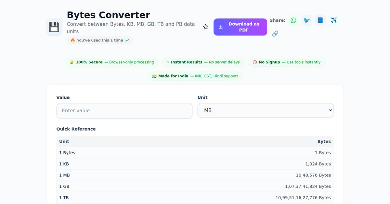
Task: Click the No Signup badge
Action: pyautogui.click(x=286, y=62)
